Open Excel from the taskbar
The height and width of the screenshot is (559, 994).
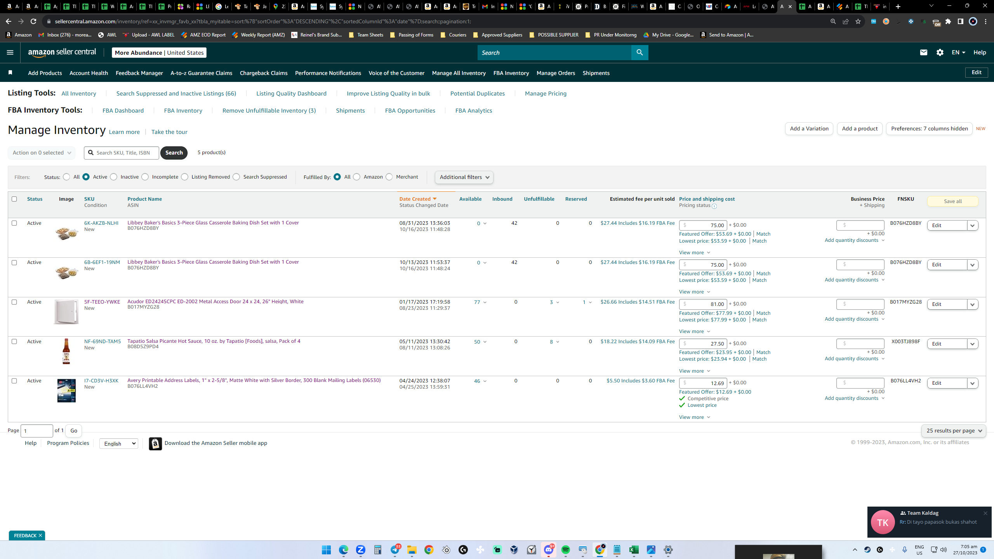pos(634,550)
